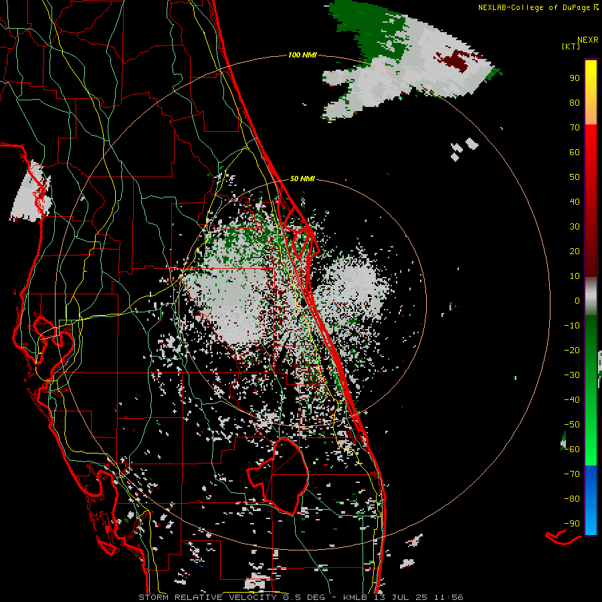Click the -70 value on velocity scale
Viewport: 602px width, 602px height.
(572, 474)
